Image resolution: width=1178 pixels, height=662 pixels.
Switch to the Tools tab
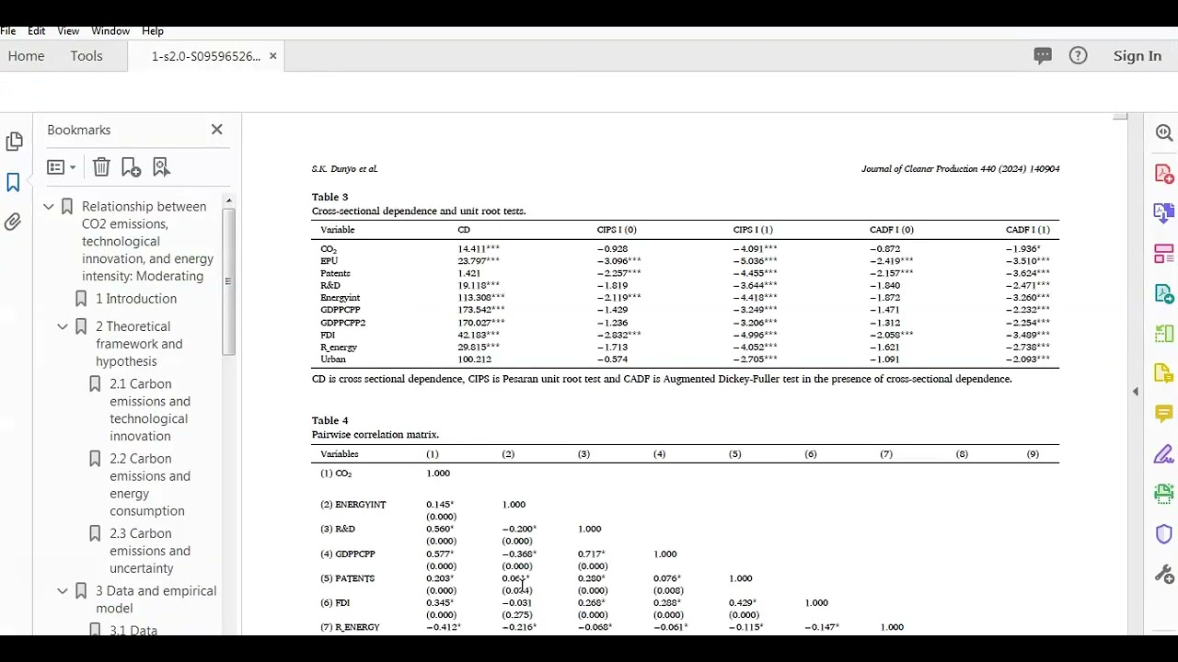tap(87, 56)
